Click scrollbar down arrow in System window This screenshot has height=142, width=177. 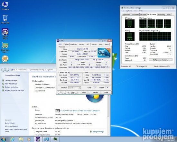click(x=108, y=134)
